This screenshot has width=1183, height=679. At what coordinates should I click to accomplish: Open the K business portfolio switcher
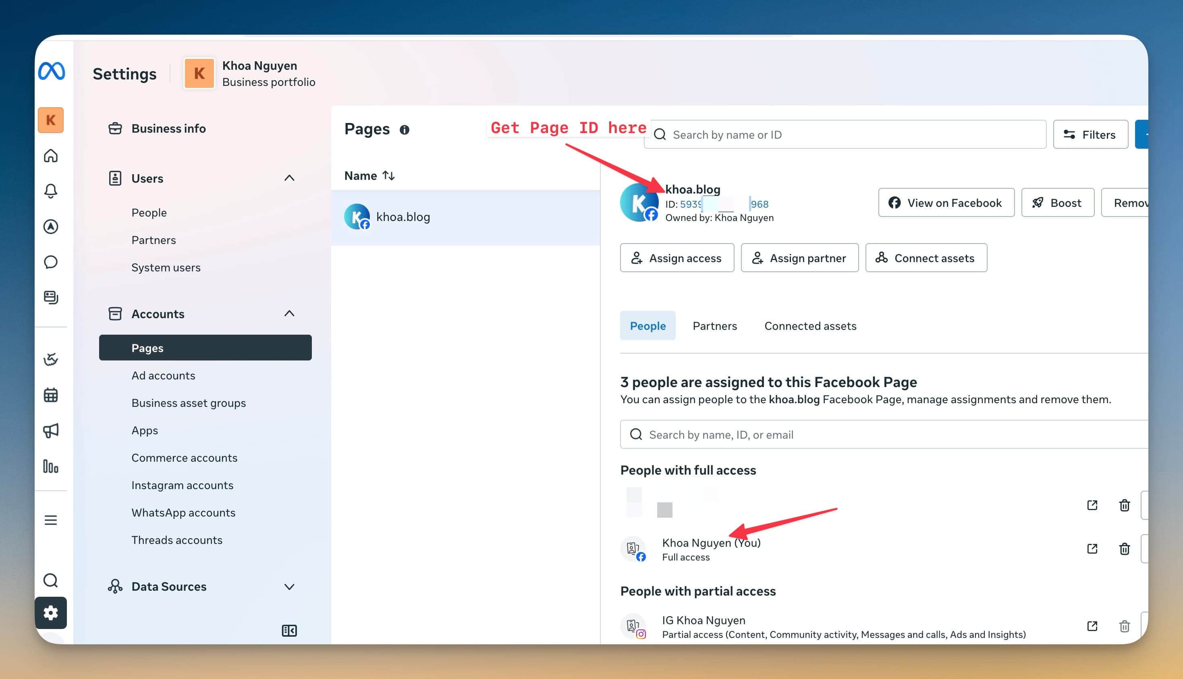(x=51, y=120)
